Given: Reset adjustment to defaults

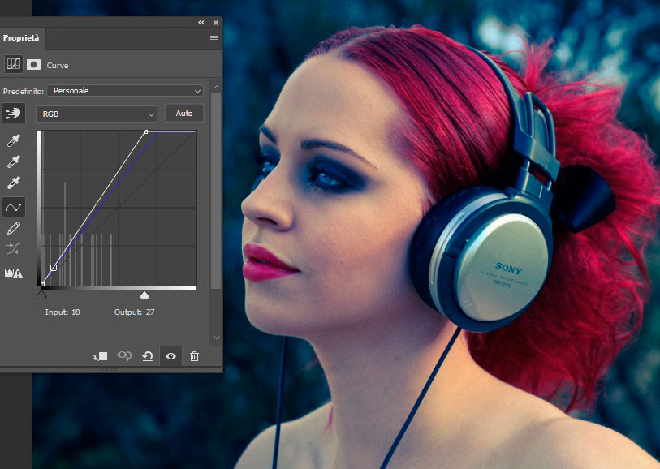Looking at the screenshot, I should pos(147,357).
